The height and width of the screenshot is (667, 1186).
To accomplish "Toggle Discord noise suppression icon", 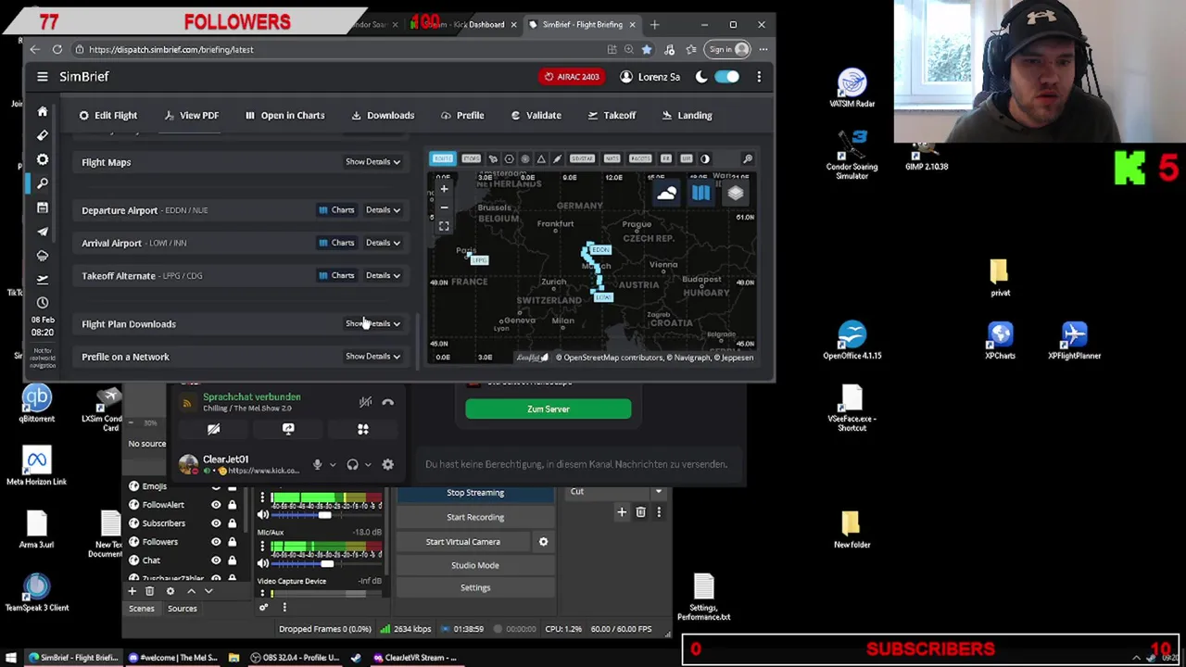I will tap(365, 402).
